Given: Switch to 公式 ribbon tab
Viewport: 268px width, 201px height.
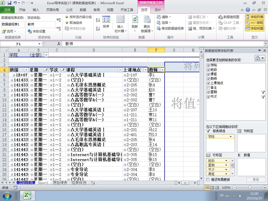Looking at the screenshot, I should tap(69, 10).
